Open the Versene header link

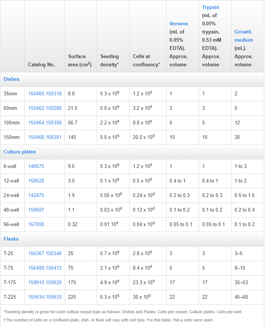[x=179, y=23]
